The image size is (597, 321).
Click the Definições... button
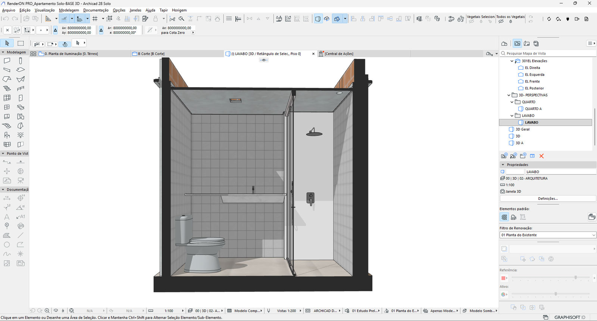coord(548,199)
